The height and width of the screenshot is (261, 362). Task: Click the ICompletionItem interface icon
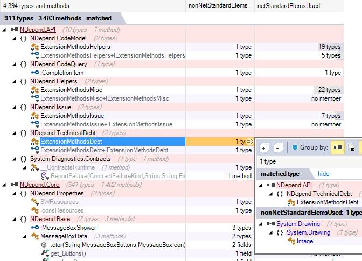click(35, 73)
